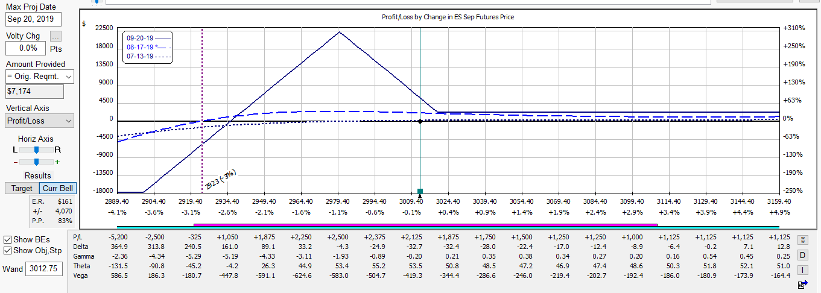Select the Curr Bell results button

[58, 188]
